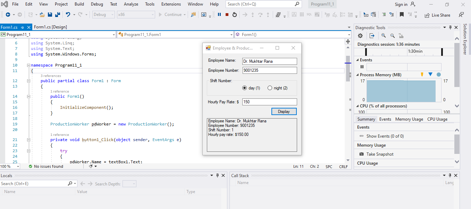The image size is (471, 209).
Task: Pause debugging with the Break All icon
Action: [x=219, y=15]
